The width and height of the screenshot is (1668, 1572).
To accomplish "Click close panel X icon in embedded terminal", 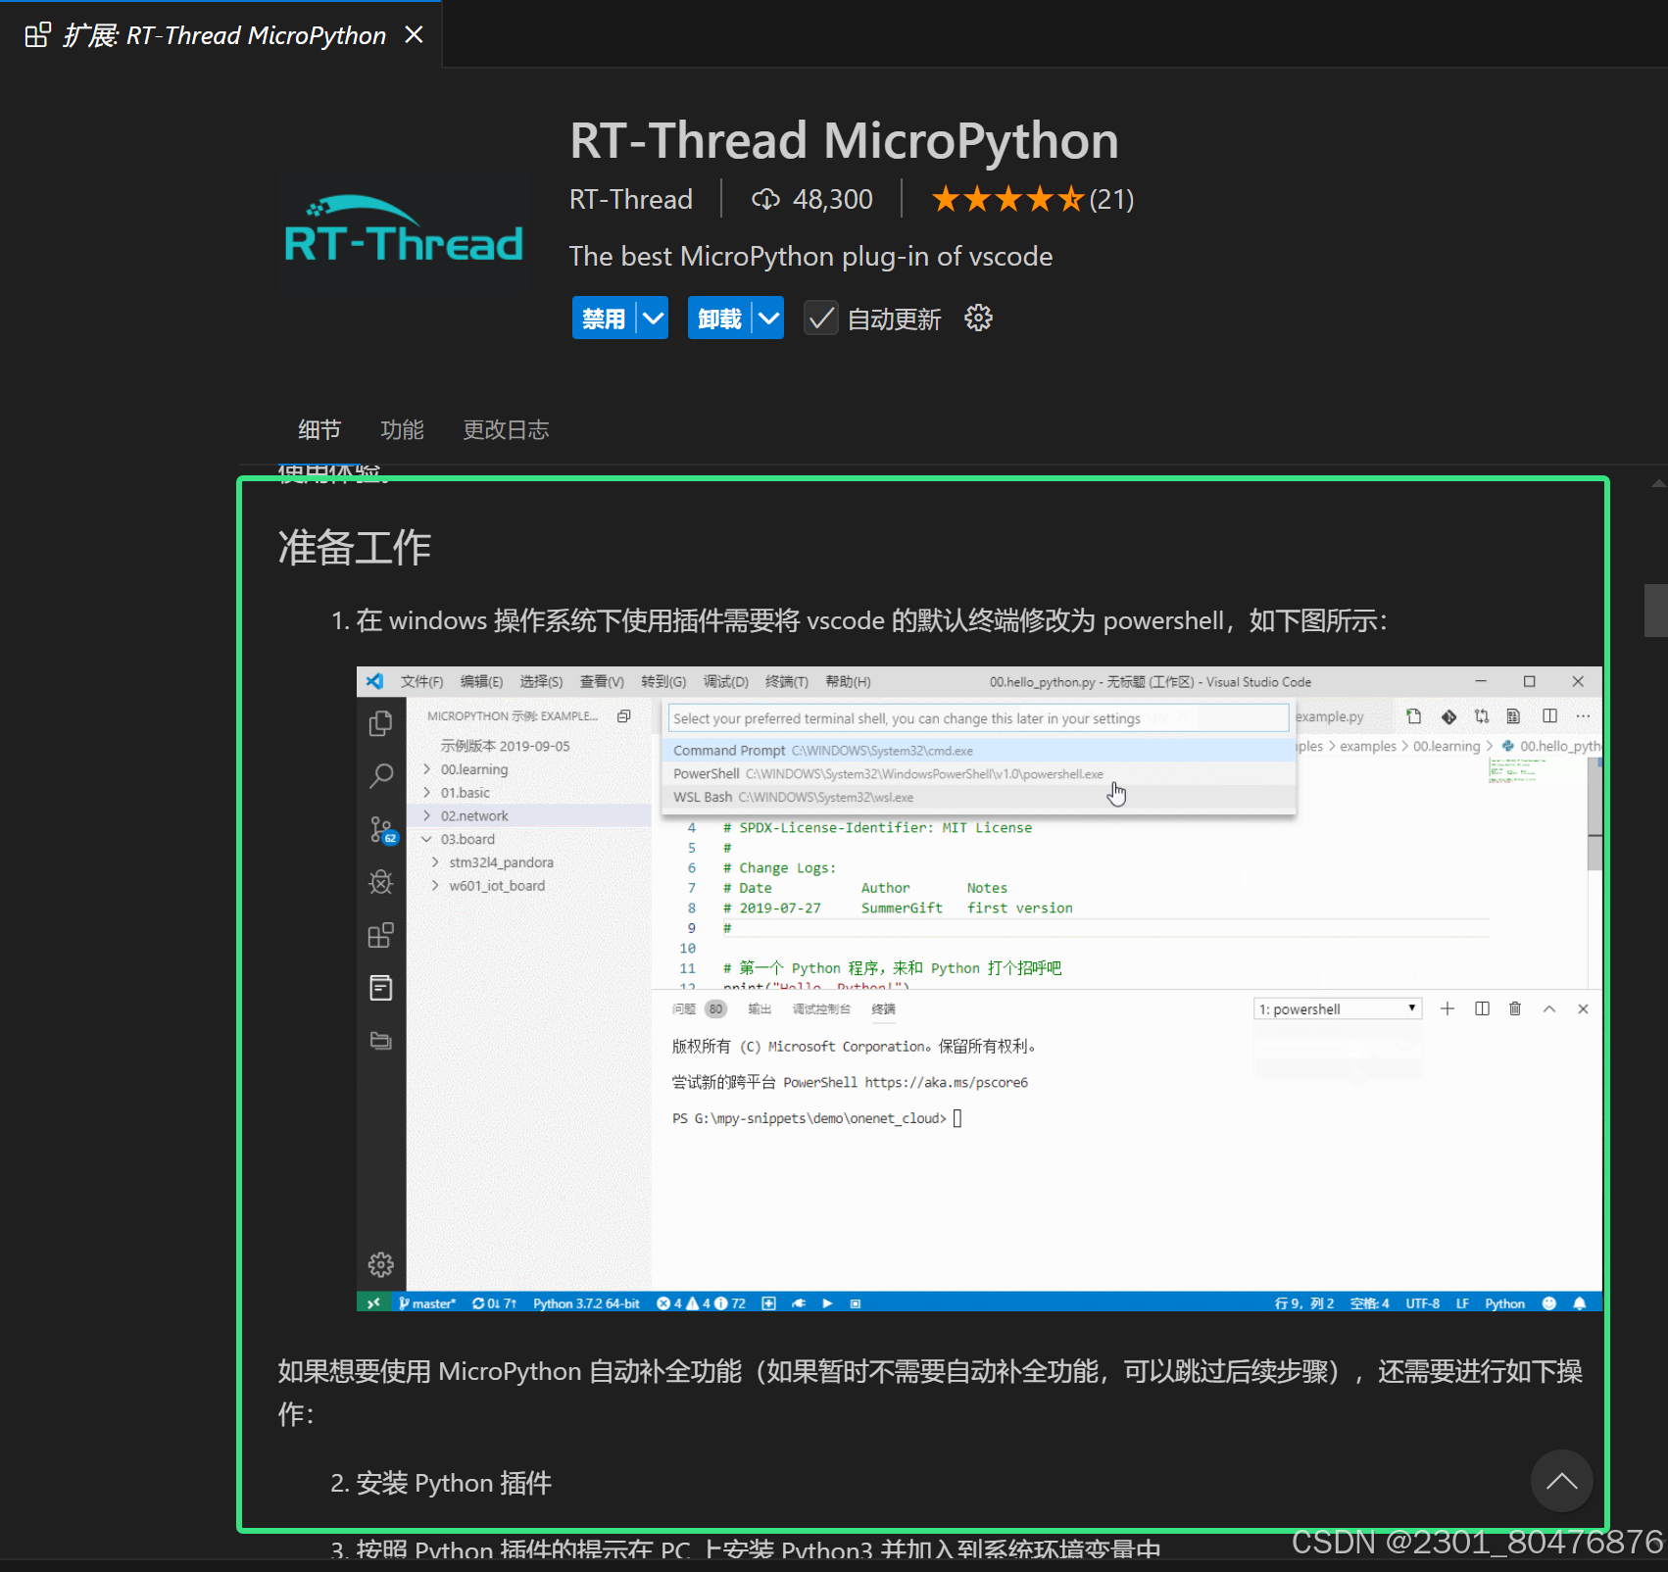I will (1583, 1008).
